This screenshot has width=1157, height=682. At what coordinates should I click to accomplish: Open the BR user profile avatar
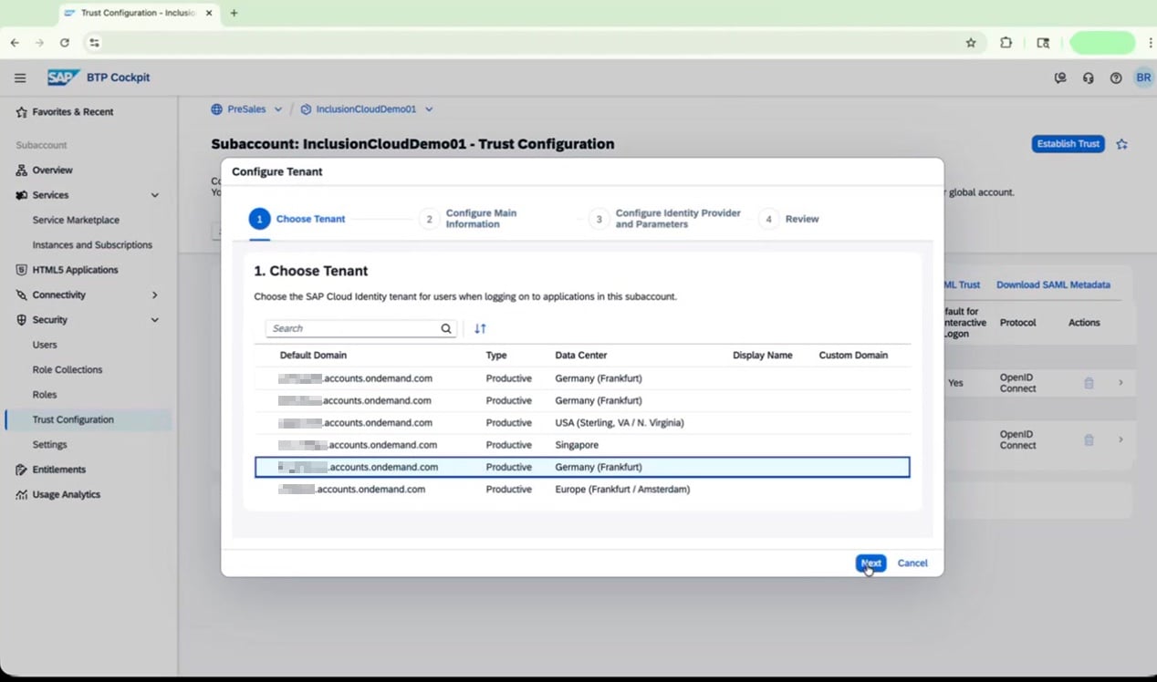(1142, 77)
